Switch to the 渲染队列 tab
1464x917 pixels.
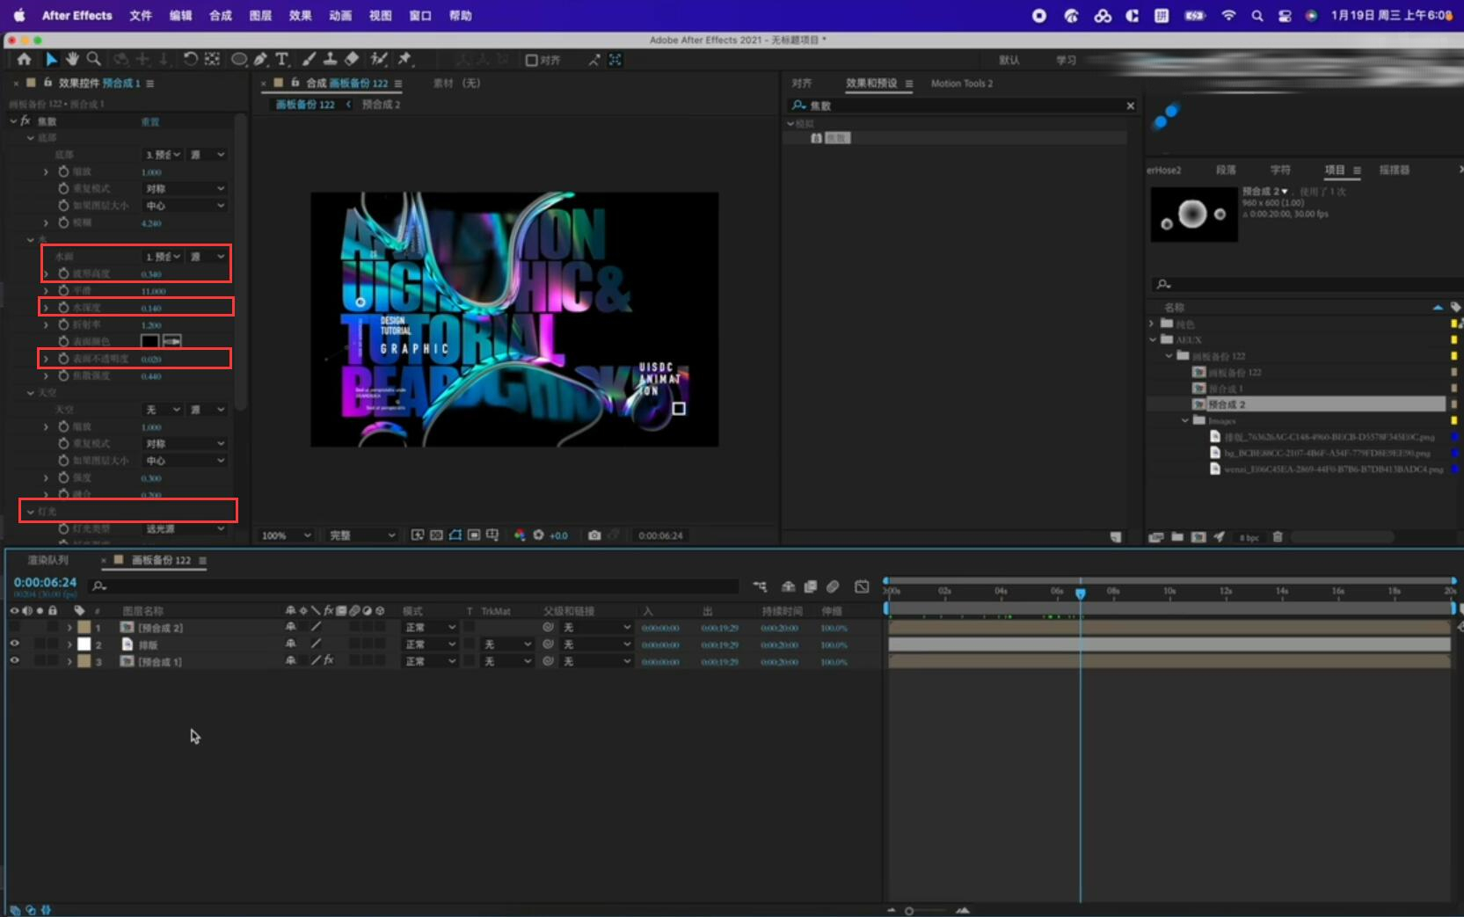point(47,560)
